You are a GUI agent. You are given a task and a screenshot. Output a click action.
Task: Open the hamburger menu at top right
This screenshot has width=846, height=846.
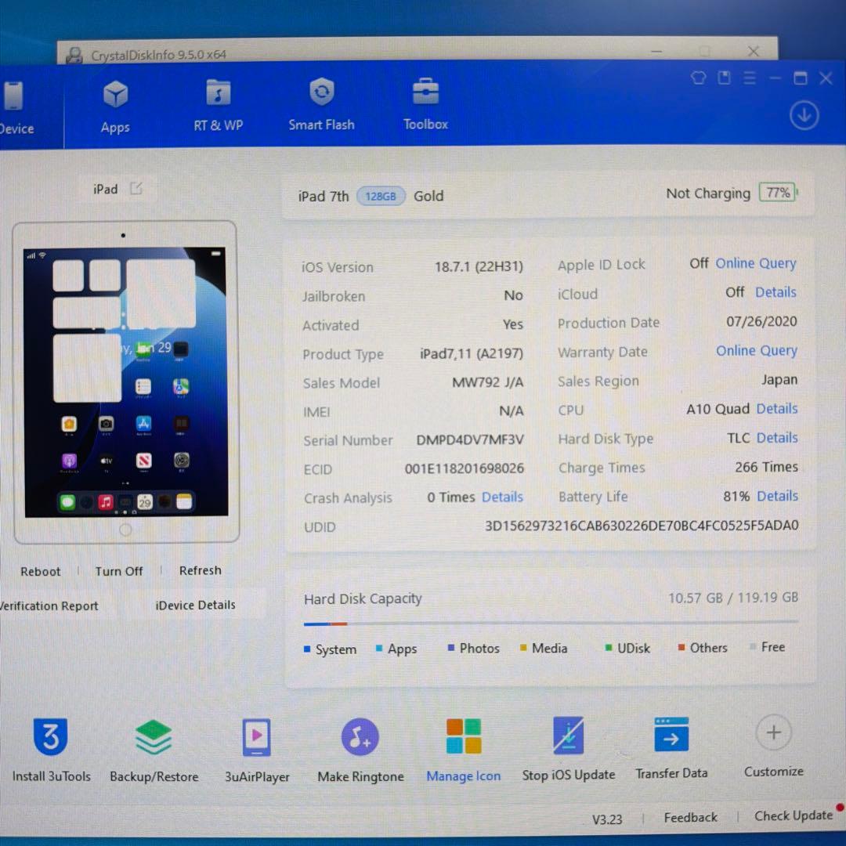[x=750, y=78]
